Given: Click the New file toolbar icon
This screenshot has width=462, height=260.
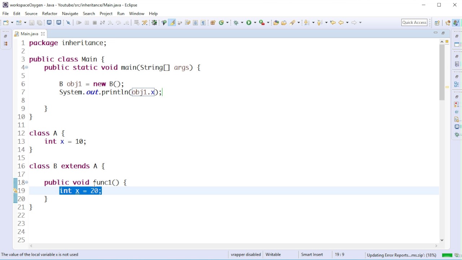Looking at the screenshot, I should [6, 22].
